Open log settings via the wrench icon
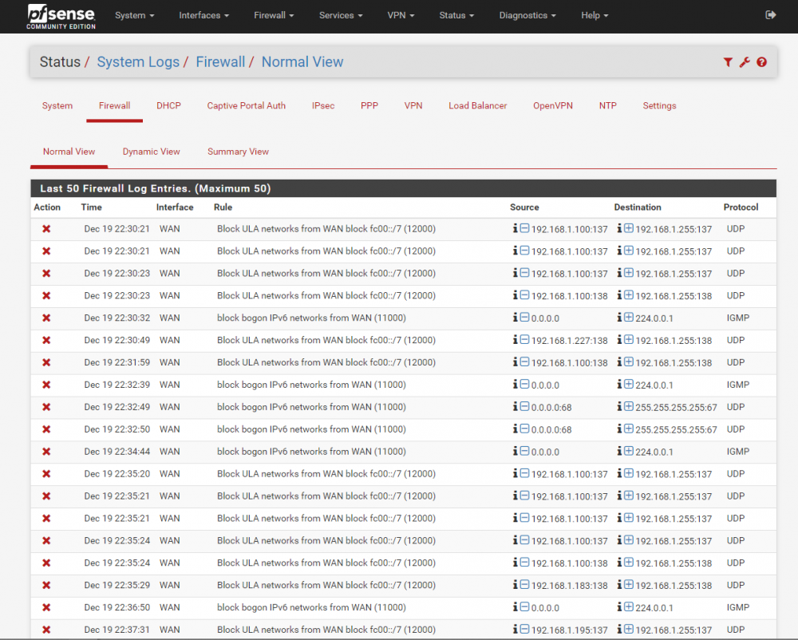Viewport: 798px width, 640px height. coord(745,61)
